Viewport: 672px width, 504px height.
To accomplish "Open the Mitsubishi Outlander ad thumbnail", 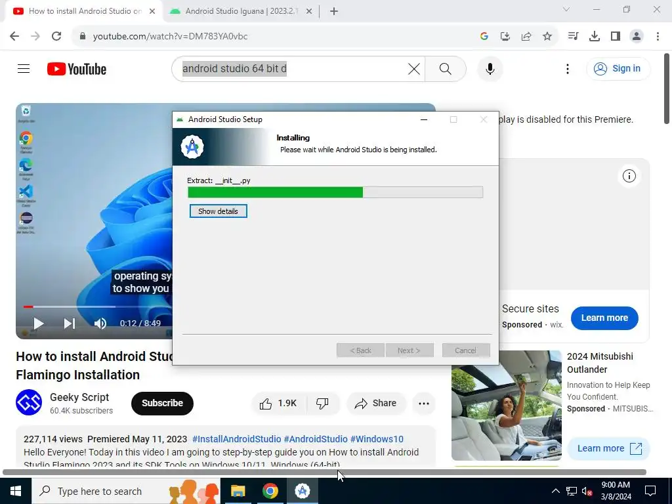I will click(506, 406).
